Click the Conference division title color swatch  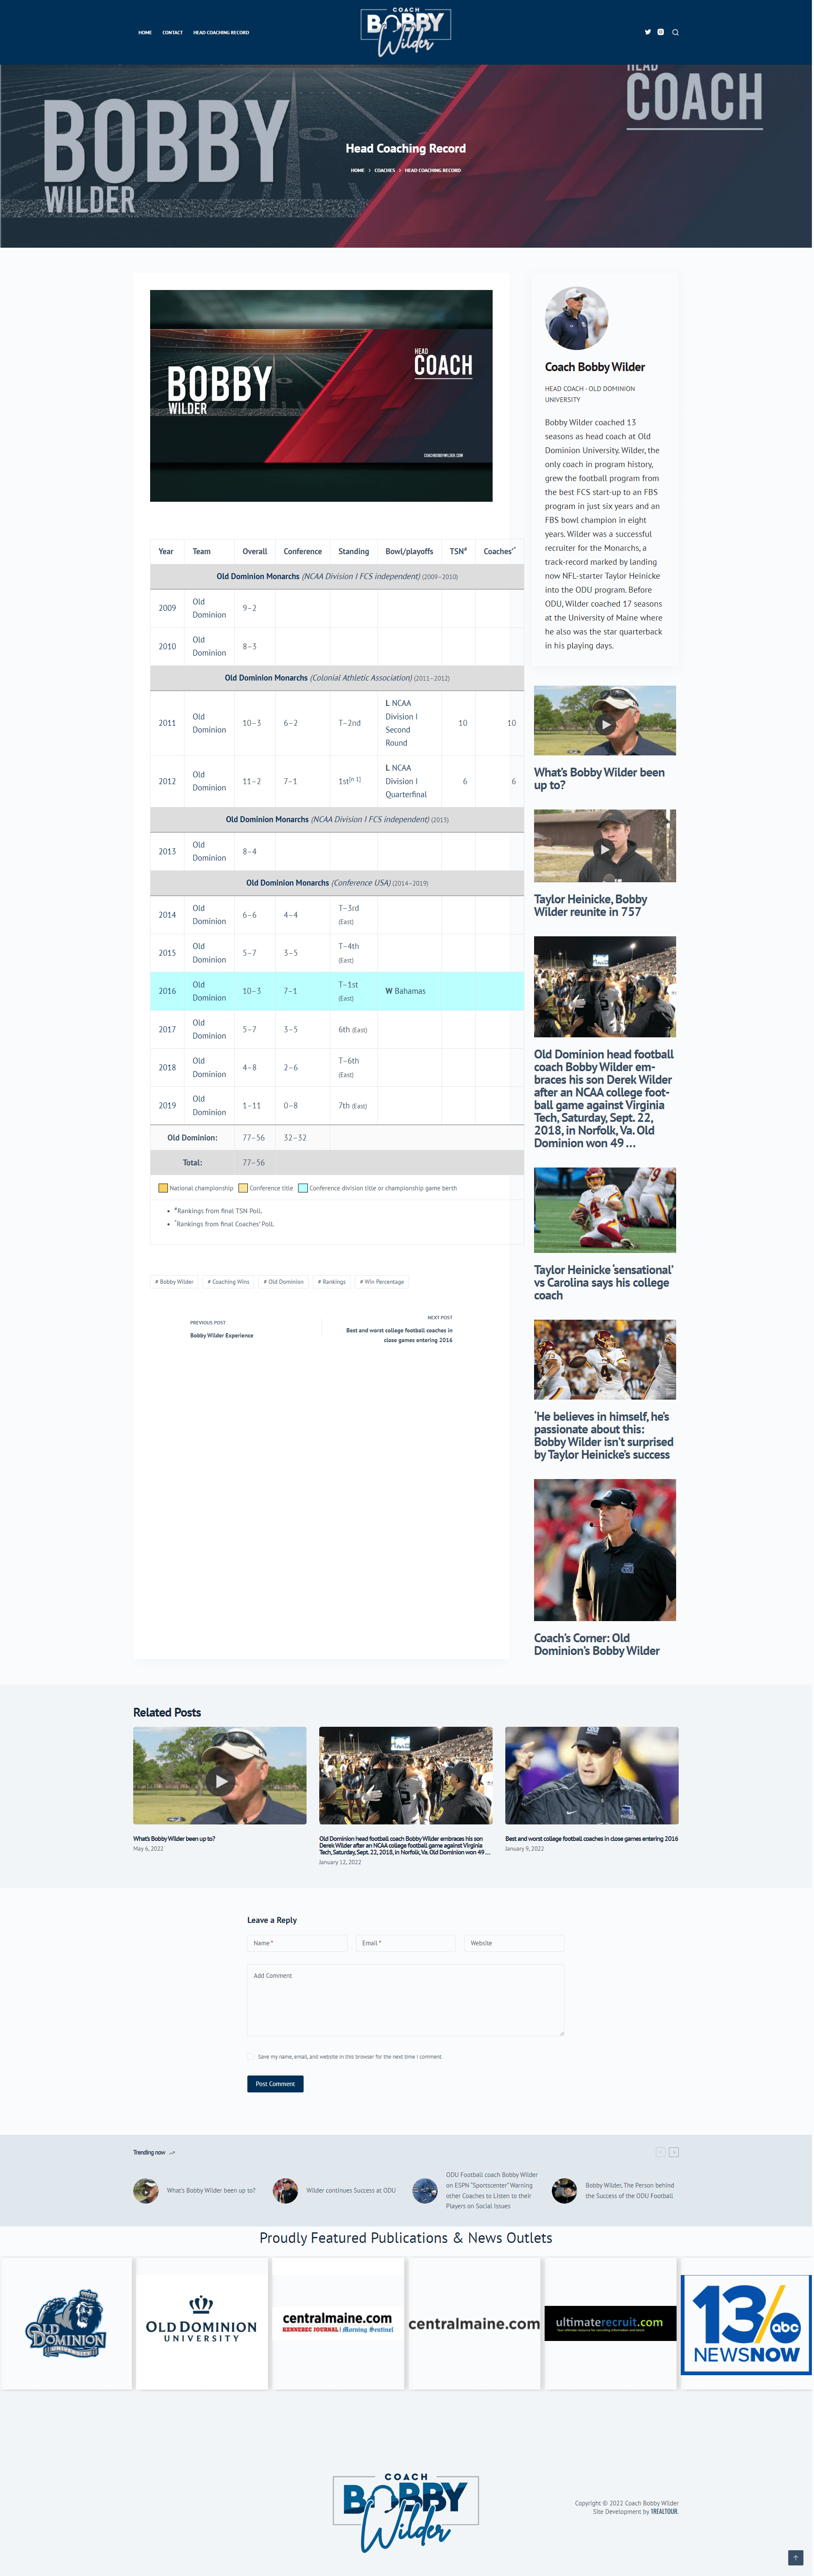303,1188
